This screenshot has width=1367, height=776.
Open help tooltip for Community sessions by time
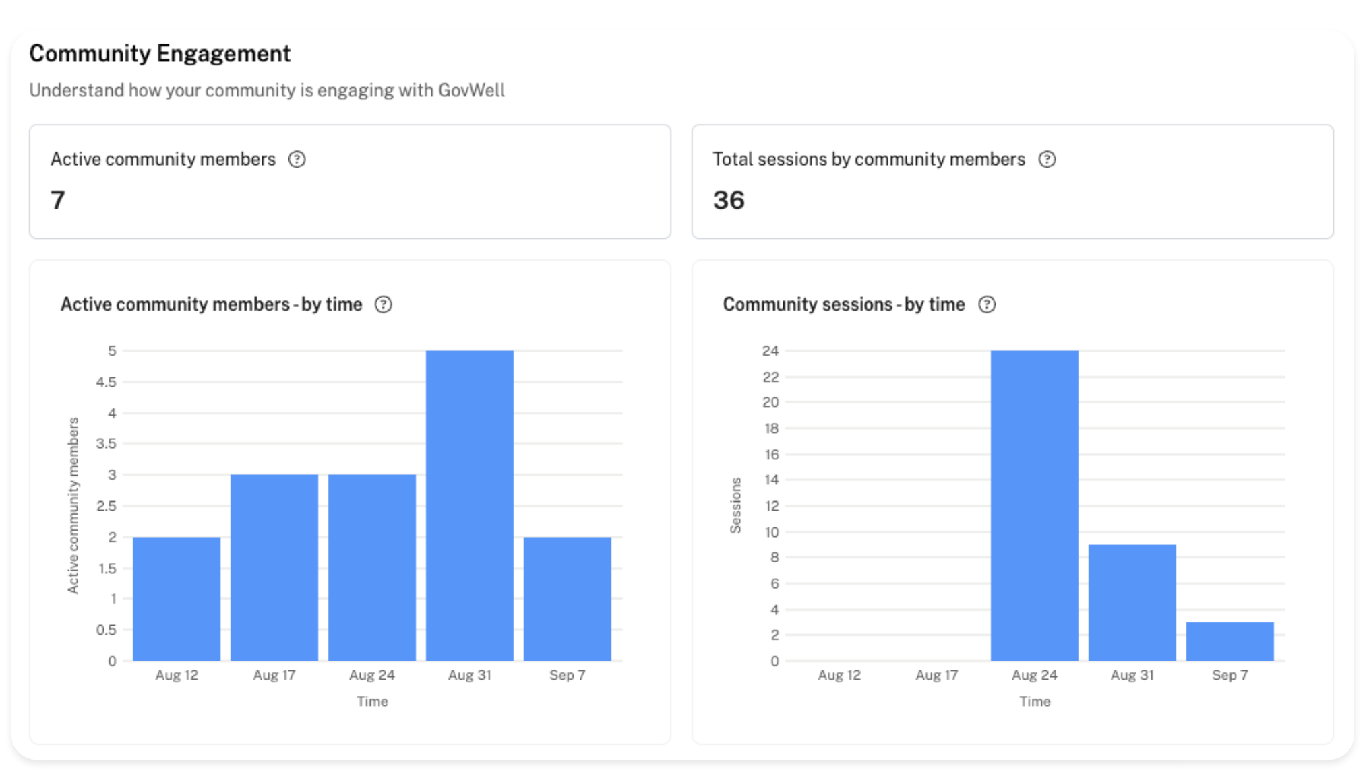point(987,304)
